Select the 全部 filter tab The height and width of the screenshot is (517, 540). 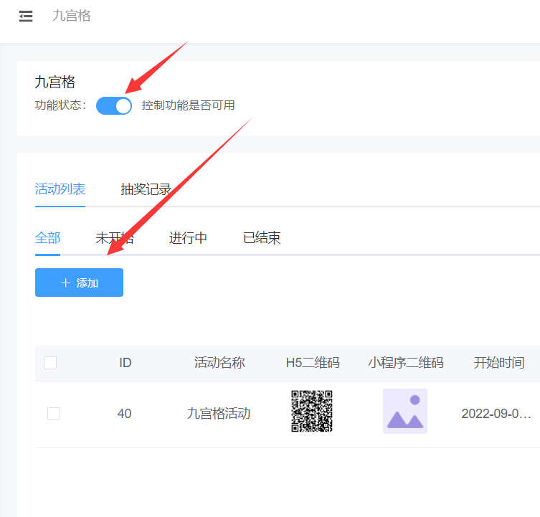48,238
